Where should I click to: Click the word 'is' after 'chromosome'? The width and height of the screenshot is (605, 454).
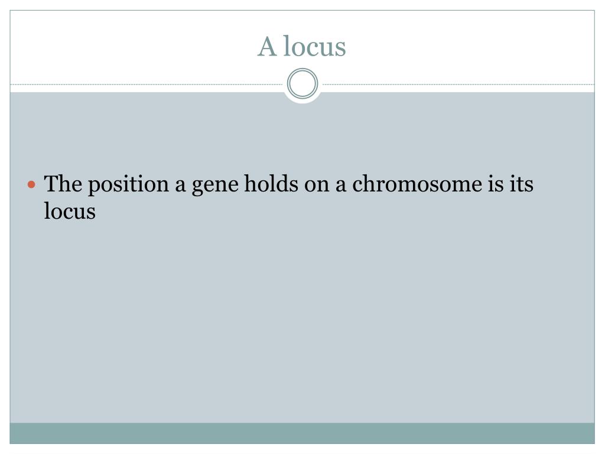[x=496, y=183]
